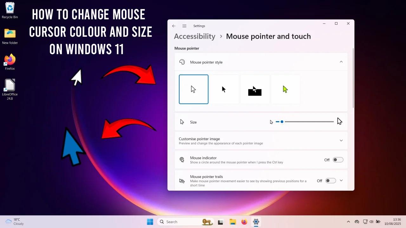406x228 pixels.
Task: Toggle the Mouse indicator switch
Action: [x=338, y=160]
